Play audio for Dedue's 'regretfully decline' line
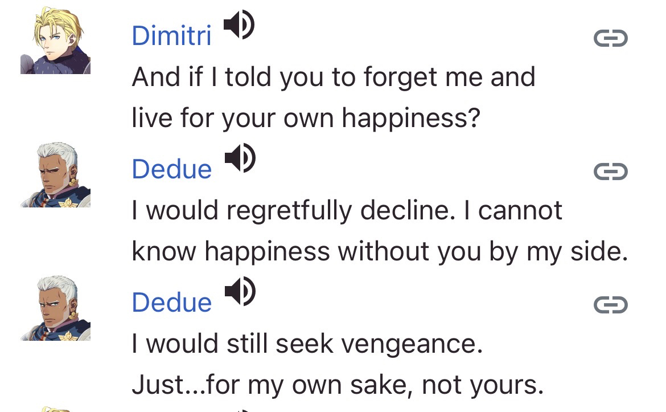This screenshot has height=412, width=666. point(240,158)
